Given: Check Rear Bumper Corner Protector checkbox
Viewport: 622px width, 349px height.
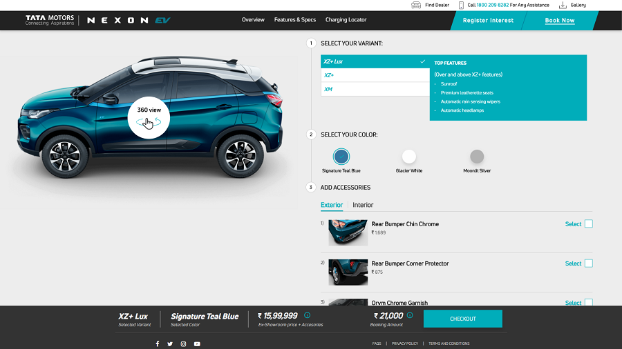Looking at the screenshot, I should pyautogui.click(x=588, y=263).
